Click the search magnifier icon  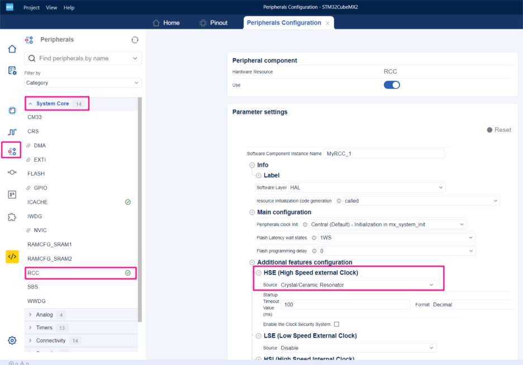pyautogui.click(x=32, y=58)
